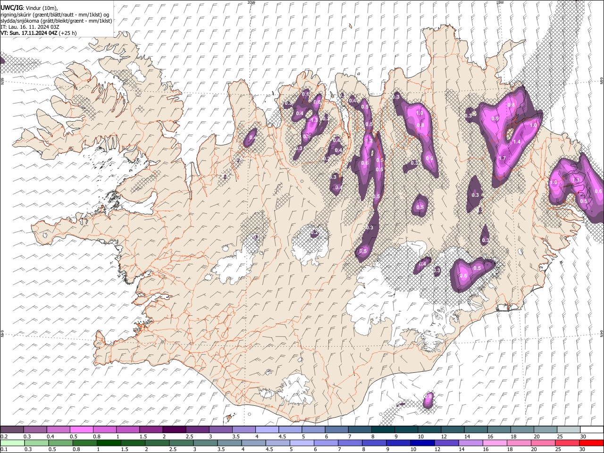
Task: Pick the dark teal snow swatch starting at 8
Action: [383, 429]
